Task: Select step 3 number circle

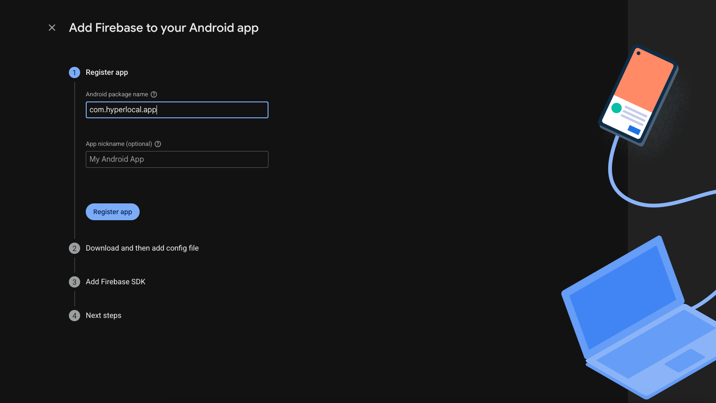Action: 75,282
